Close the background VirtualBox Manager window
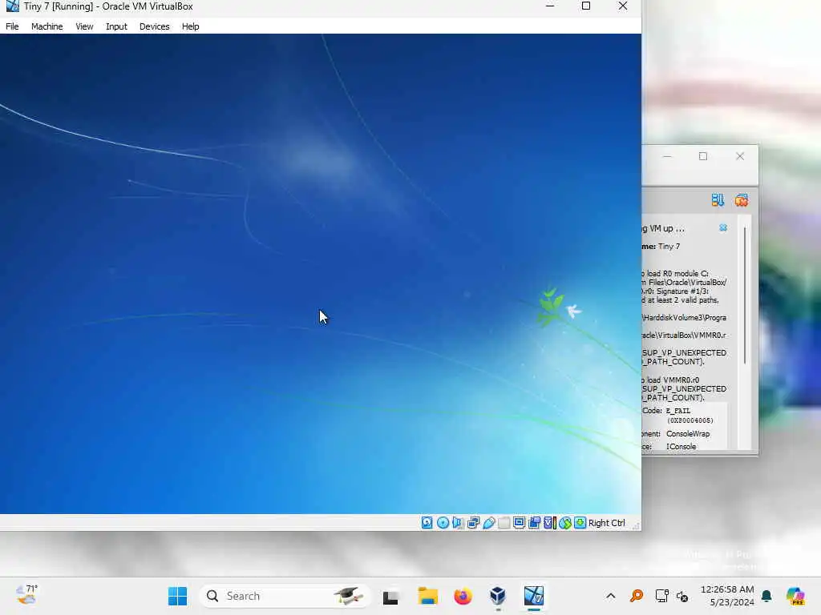 tap(740, 156)
